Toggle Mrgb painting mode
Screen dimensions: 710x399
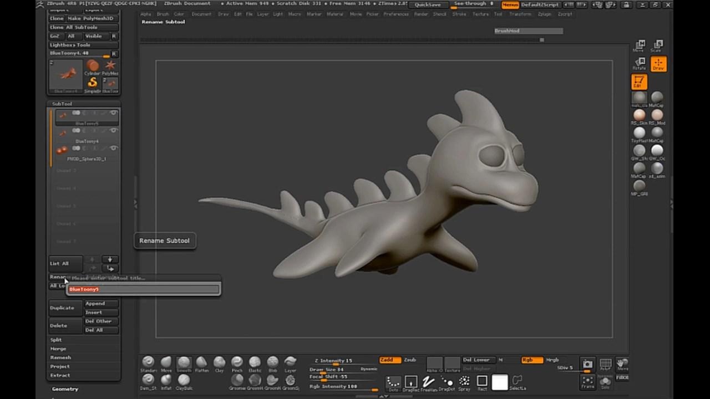552,360
